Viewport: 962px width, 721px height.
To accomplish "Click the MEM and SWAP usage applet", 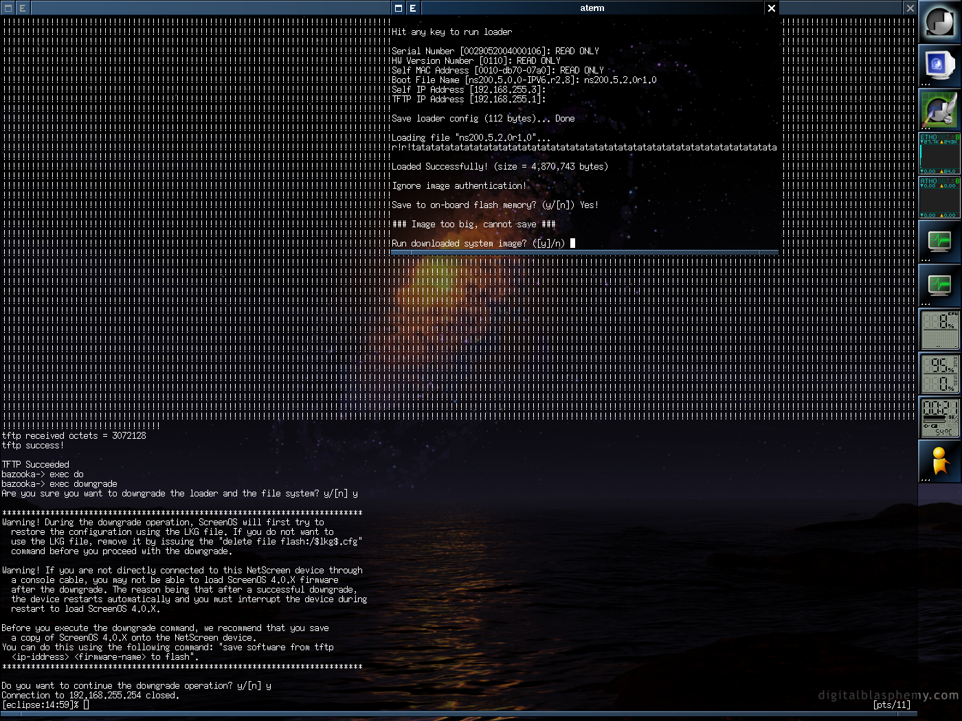I will click(x=940, y=374).
